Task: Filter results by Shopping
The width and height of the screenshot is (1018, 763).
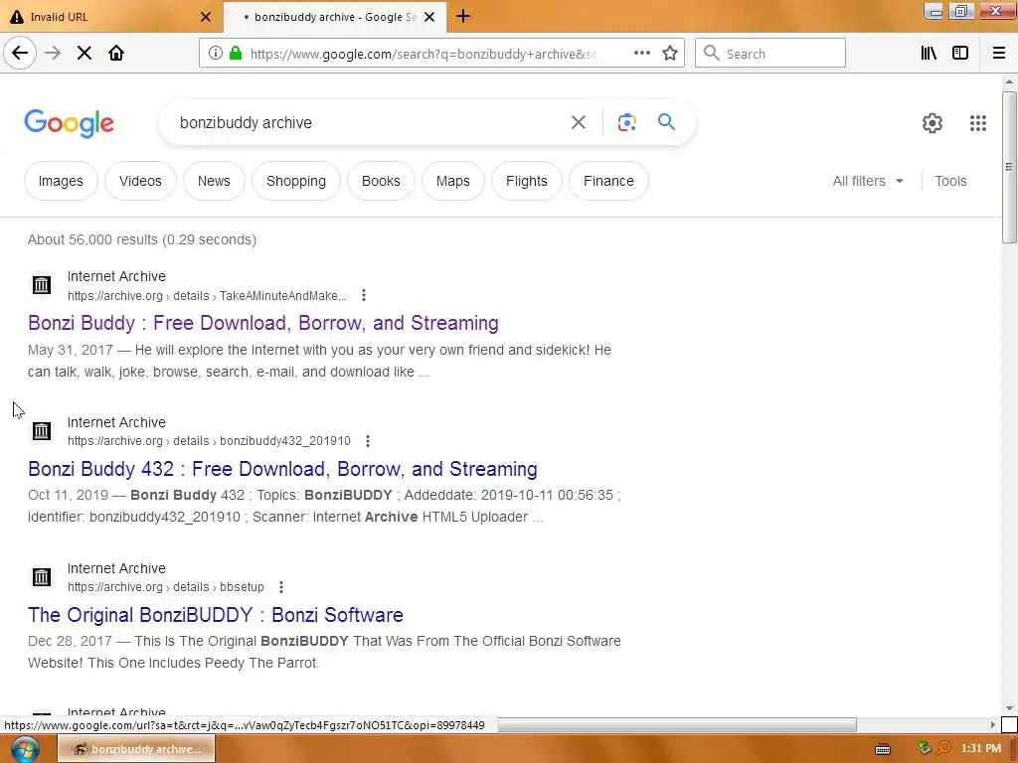Action: click(x=296, y=181)
